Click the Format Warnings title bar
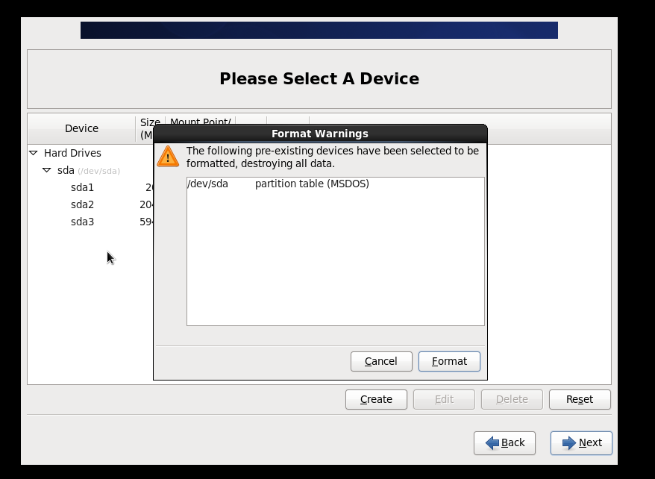655x479 pixels. [320, 134]
